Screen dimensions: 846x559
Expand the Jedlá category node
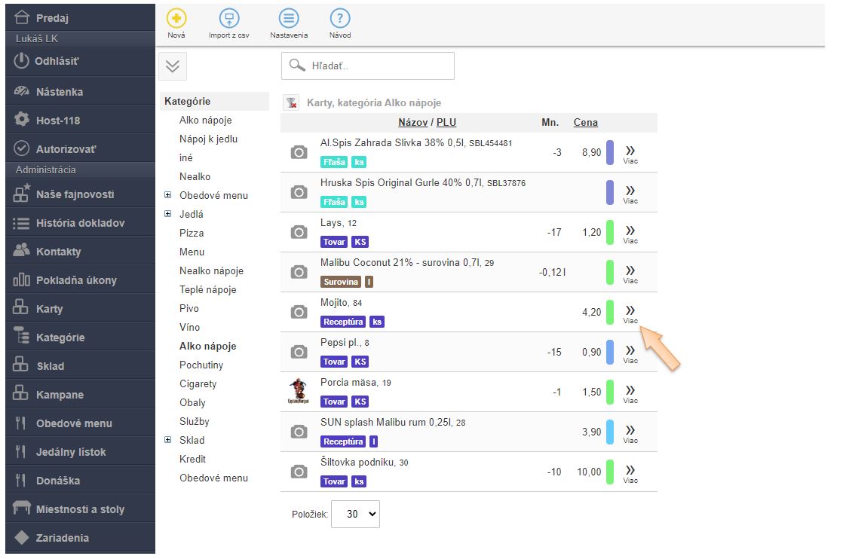tap(167, 215)
